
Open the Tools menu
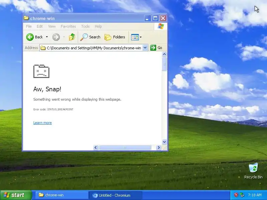85,26
